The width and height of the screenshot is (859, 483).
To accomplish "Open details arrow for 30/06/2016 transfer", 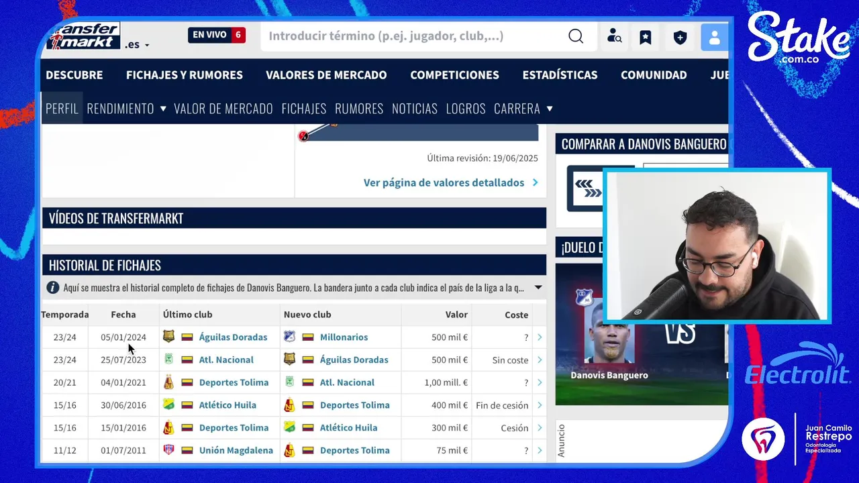I will (540, 406).
